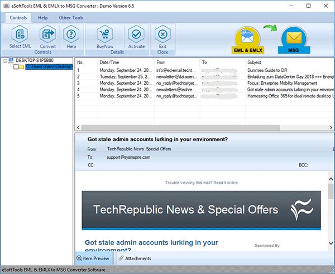
Task: Click the EML & EMLX envelope badge
Action: click(x=247, y=40)
